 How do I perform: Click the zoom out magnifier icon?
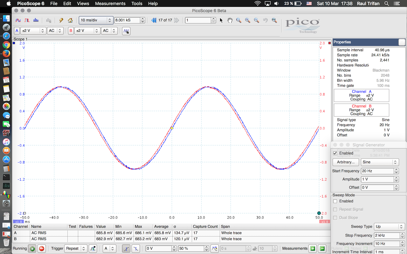click(x=256, y=20)
